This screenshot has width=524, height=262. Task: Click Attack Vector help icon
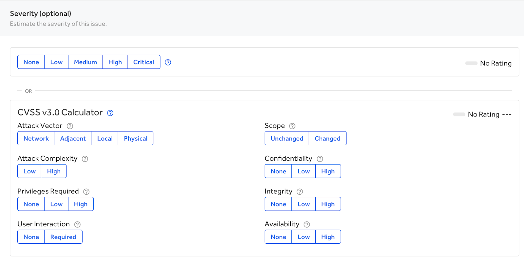coord(70,126)
